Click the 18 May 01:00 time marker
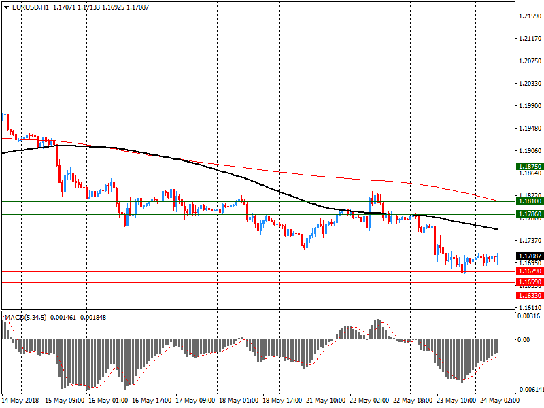This screenshot has height=408, width=544. [239, 401]
